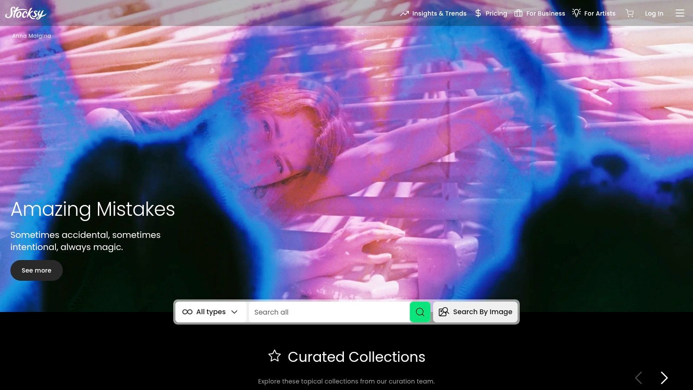Click the Stocksy logo
Viewport: 693px width, 390px height.
coord(26,13)
